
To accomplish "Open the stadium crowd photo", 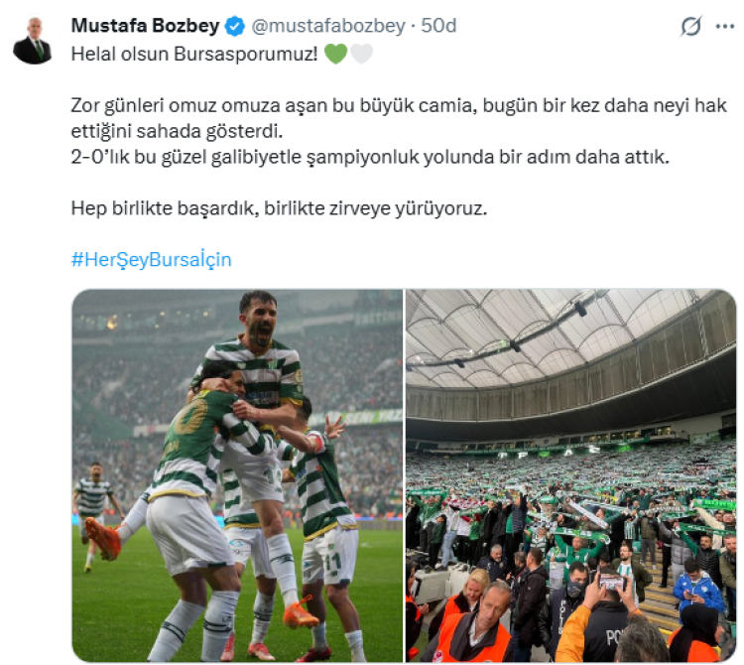I will (x=570, y=475).
